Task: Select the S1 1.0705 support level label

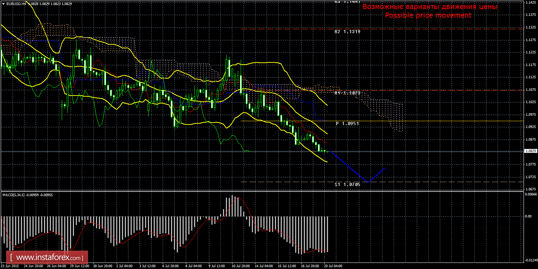Action: [x=347, y=185]
